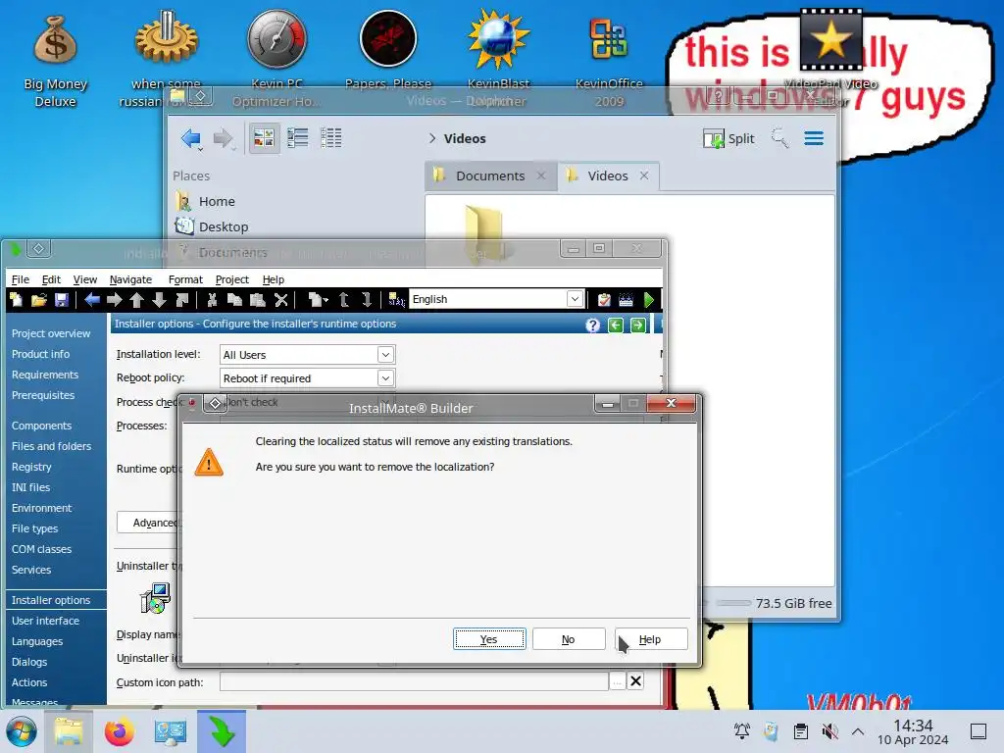Open the Installation level All Users dropdown
The height and width of the screenshot is (753, 1004).
click(384, 355)
